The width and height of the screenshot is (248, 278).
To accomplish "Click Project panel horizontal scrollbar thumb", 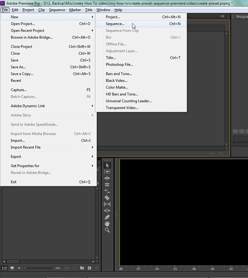I will 13,262.
